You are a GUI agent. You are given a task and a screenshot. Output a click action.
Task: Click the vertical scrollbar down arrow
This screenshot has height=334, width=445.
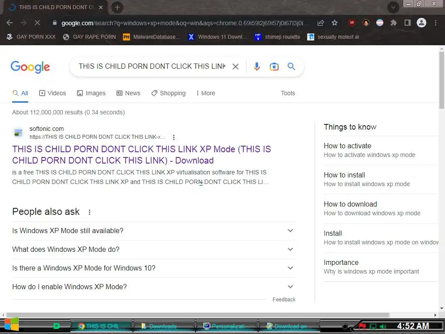click(442, 308)
